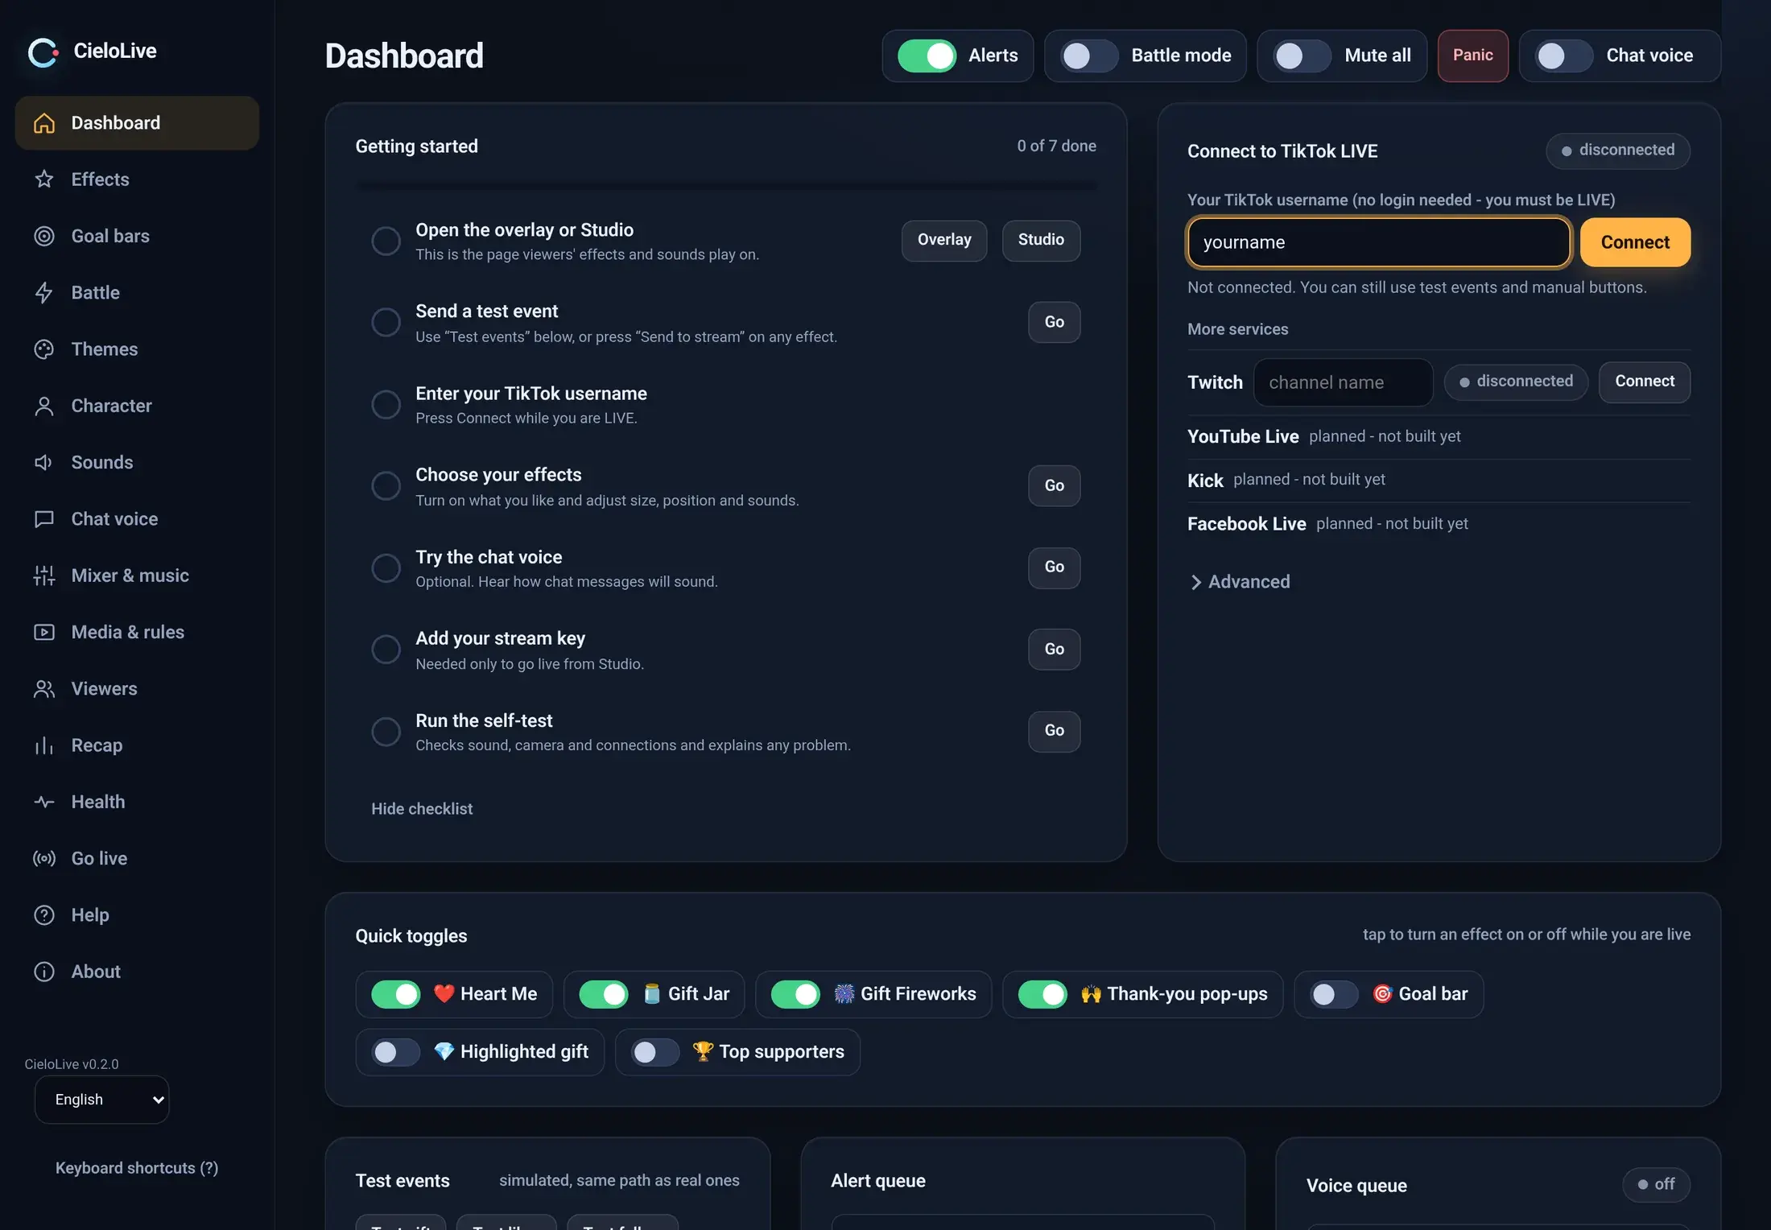
Task: Expand the Advanced section
Action: tap(1239, 582)
